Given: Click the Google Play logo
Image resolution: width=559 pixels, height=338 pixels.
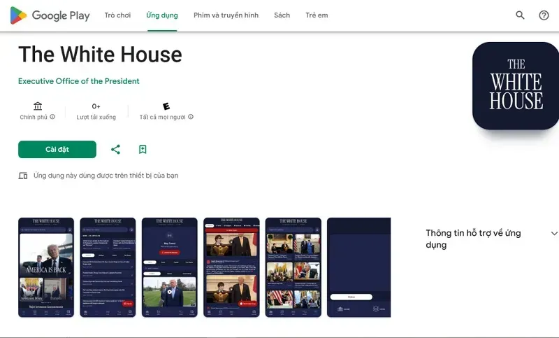Looking at the screenshot, I should click(x=50, y=15).
